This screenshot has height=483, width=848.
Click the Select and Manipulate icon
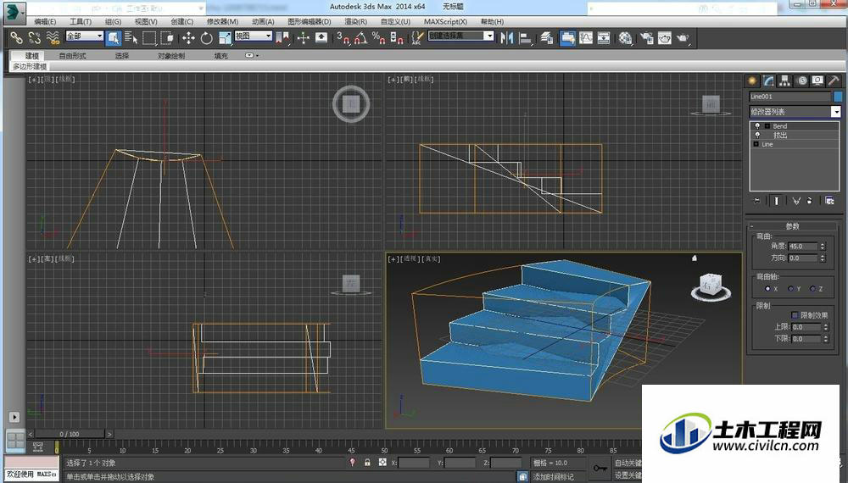click(304, 38)
